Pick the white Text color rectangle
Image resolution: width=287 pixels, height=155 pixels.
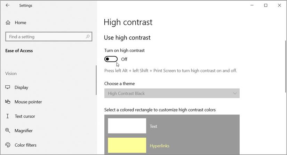point(127,126)
